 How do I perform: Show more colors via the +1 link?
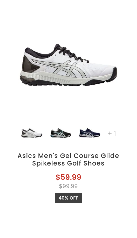coord(112,133)
